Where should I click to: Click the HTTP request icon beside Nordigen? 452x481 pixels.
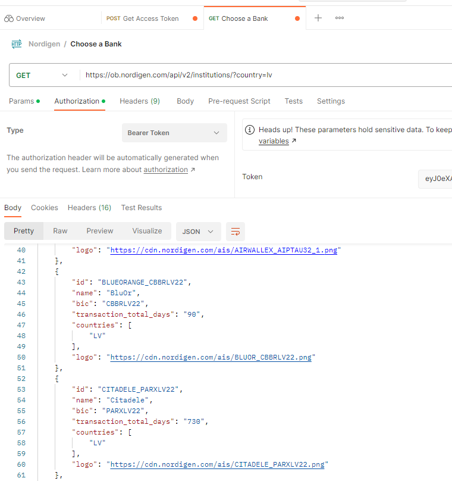[17, 44]
